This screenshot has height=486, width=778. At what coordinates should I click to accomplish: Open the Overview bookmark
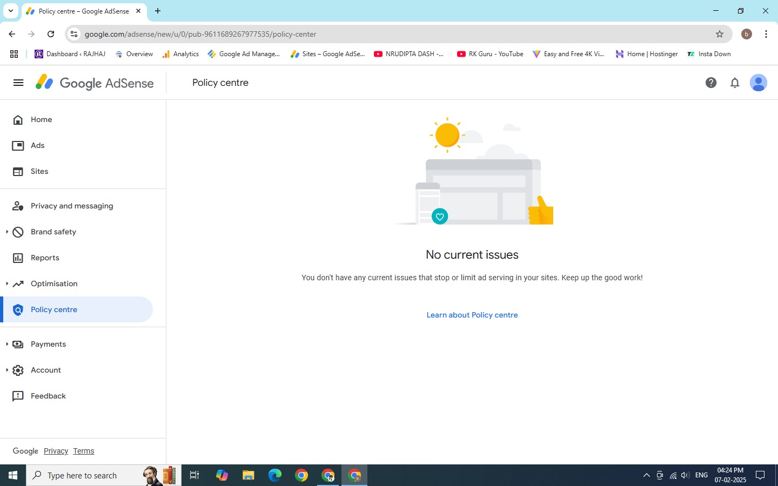(x=134, y=54)
